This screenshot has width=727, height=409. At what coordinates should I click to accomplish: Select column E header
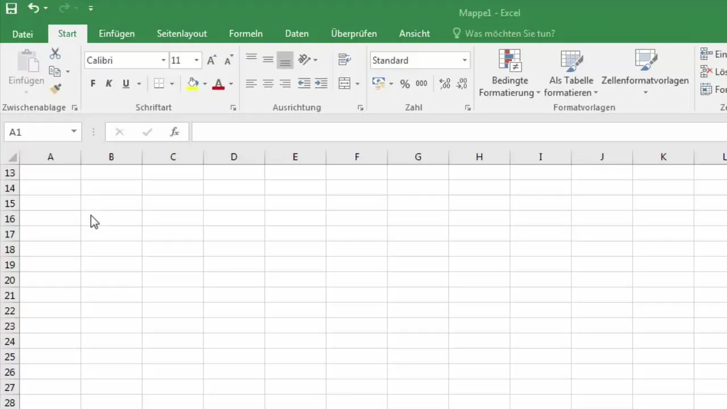295,157
